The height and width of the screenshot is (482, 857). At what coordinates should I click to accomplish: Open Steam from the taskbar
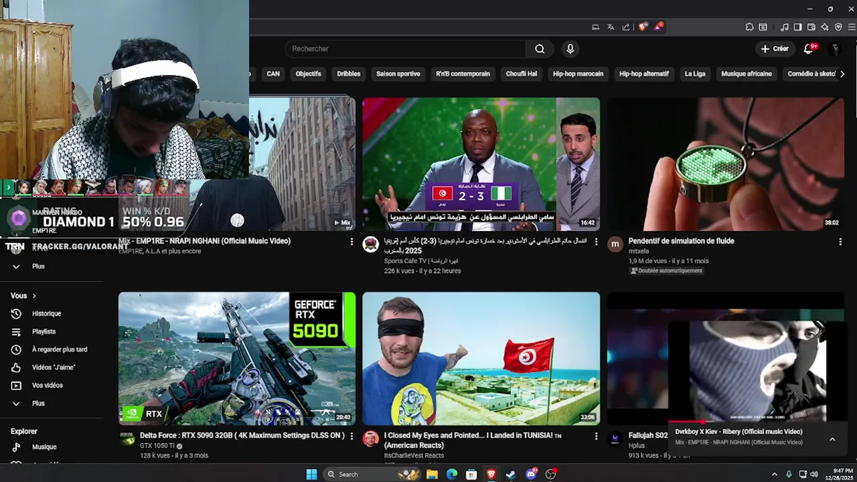[511, 474]
